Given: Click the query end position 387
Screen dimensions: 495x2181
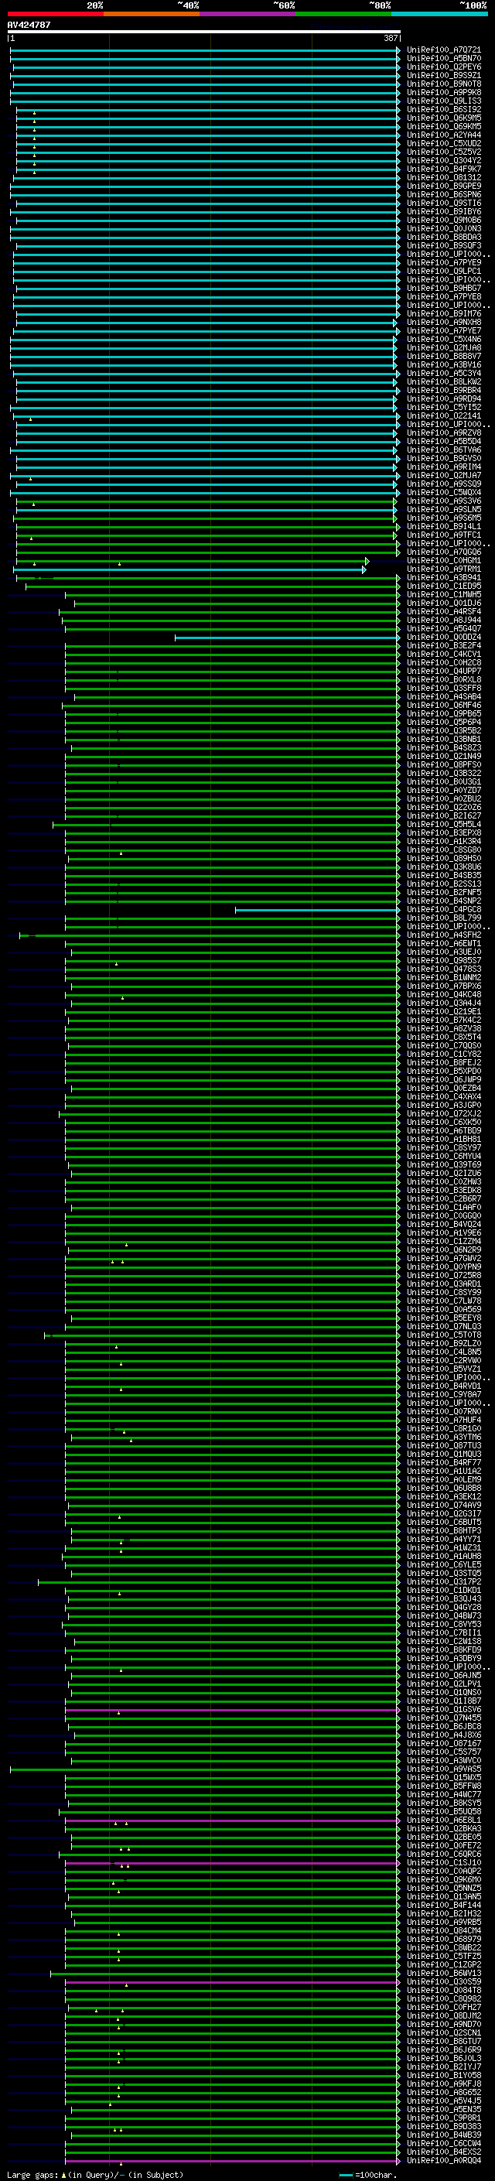Looking at the screenshot, I should (x=391, y=38).
